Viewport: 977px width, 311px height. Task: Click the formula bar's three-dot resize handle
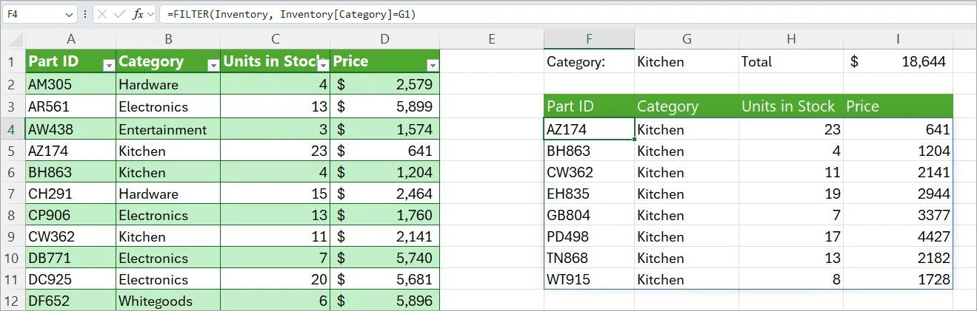pyautogui.click(x=87, y=14)
